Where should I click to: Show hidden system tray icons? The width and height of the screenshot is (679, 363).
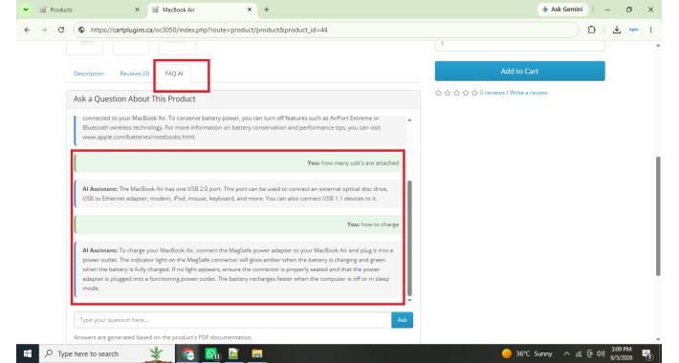tap(566, 353)
